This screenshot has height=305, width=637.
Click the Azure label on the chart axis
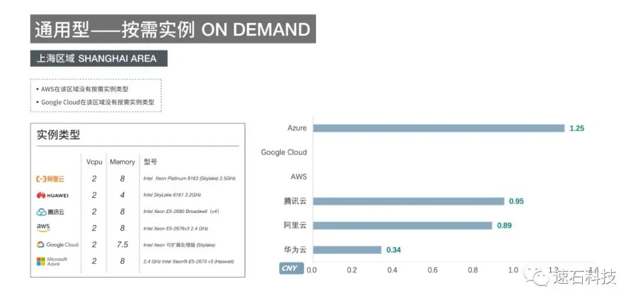[x=297, y=129]
